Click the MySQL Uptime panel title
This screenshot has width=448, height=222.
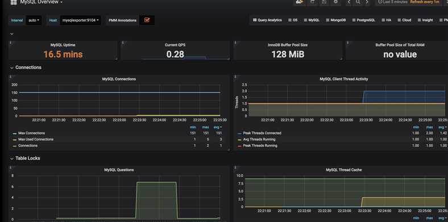coord(63,45)
